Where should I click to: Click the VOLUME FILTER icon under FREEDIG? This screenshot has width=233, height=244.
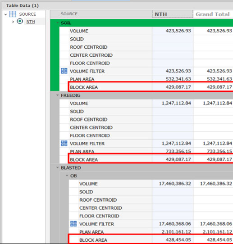pos(64,143)
